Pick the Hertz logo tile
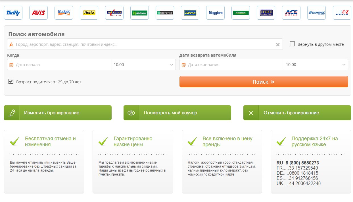Screen dimensions: 353x202 [89, 13]
